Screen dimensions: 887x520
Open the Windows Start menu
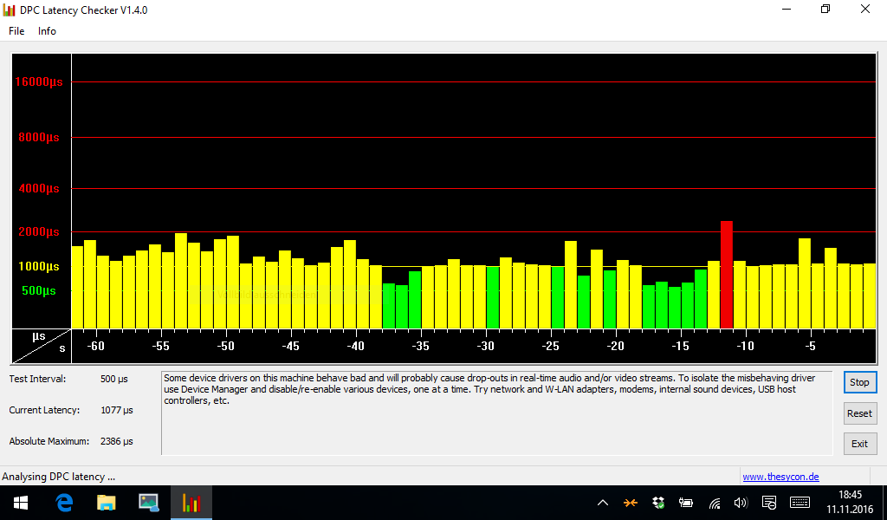click(x=21, y=503)
